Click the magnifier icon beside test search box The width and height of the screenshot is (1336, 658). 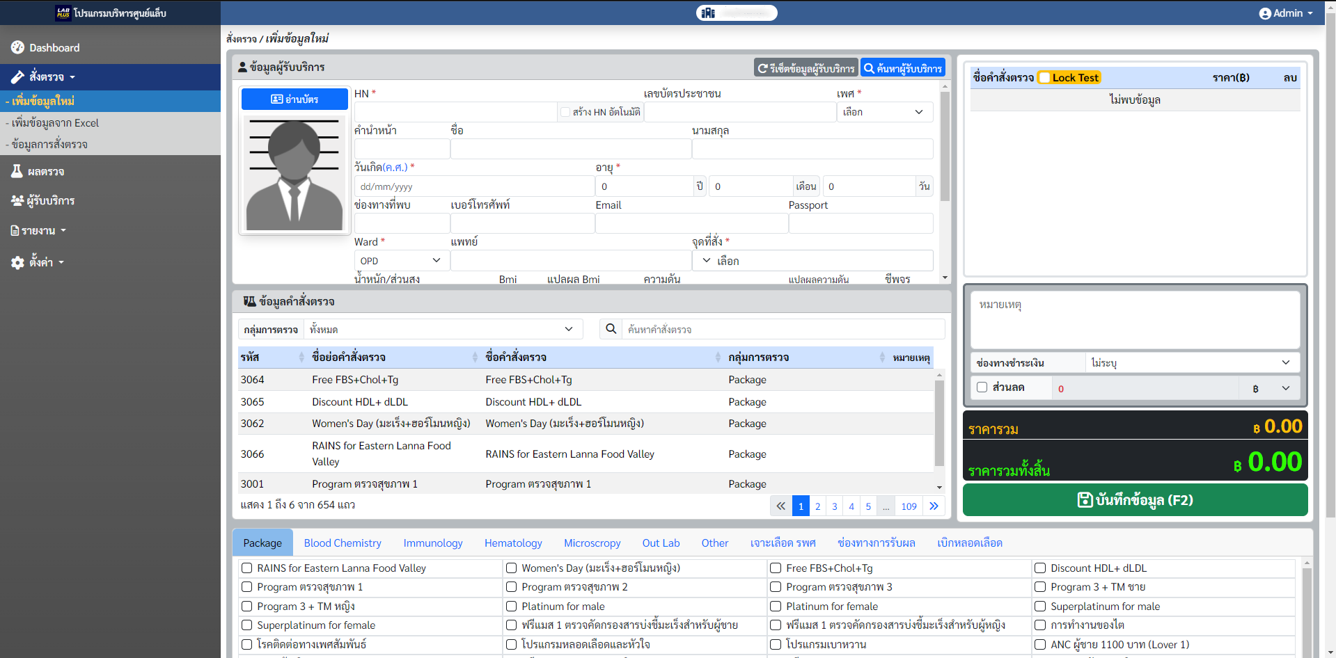tap(611, 329)
